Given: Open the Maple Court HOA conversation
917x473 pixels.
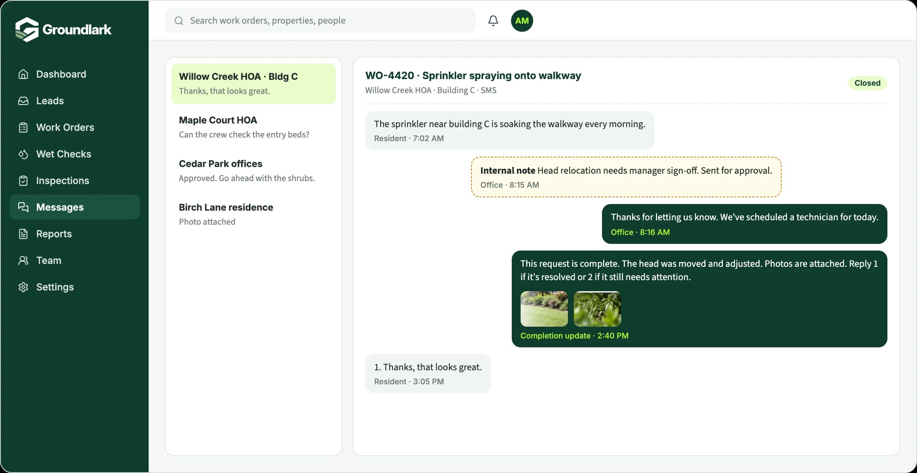Looking at the screenshot, I should coord(254,127).
